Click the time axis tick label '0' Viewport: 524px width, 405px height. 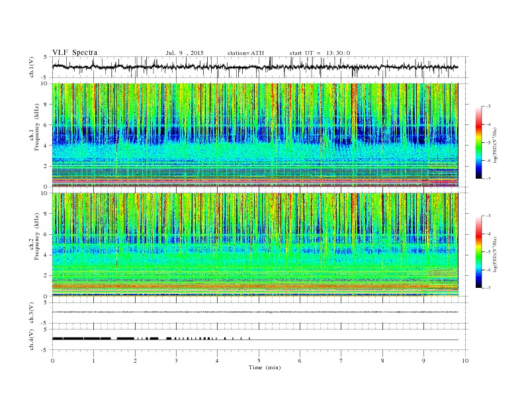tap(52, 361)
